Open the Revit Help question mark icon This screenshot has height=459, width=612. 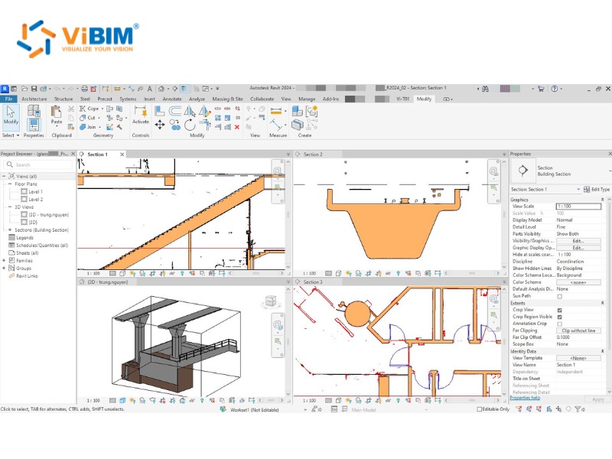click(x=554, y=89)
